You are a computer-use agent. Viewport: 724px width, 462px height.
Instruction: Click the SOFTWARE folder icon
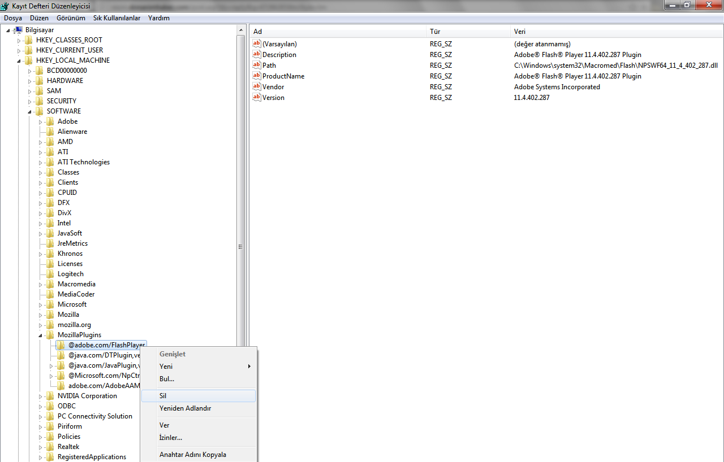(40, 111)
